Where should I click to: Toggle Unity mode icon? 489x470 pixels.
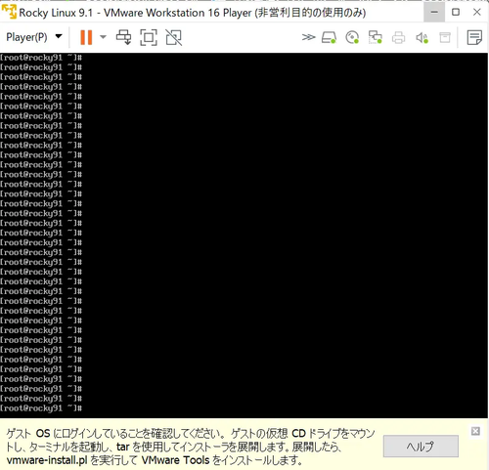pyautogui.click(x=174, y=37)
